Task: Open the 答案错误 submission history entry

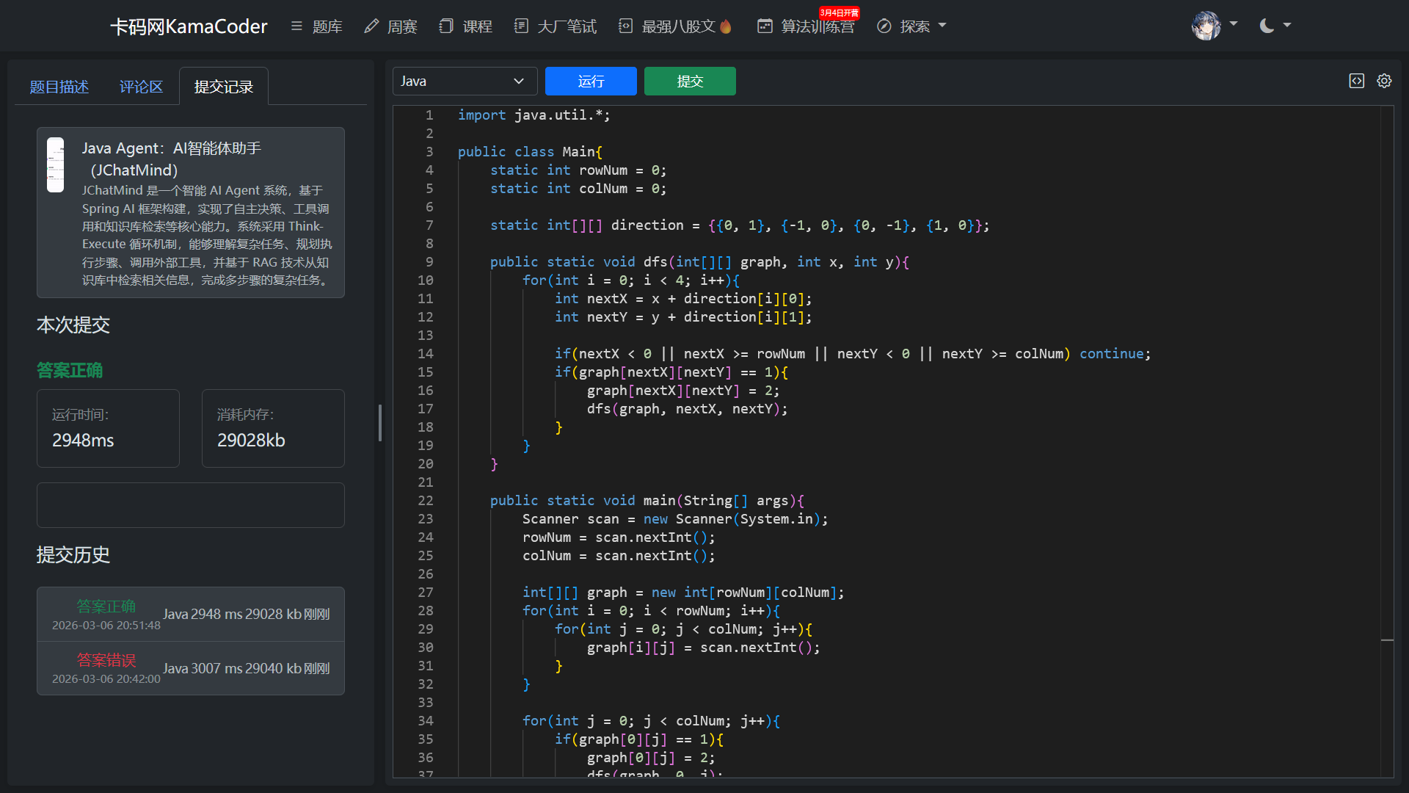Action: pyautogui.click(x=191, y=668)
